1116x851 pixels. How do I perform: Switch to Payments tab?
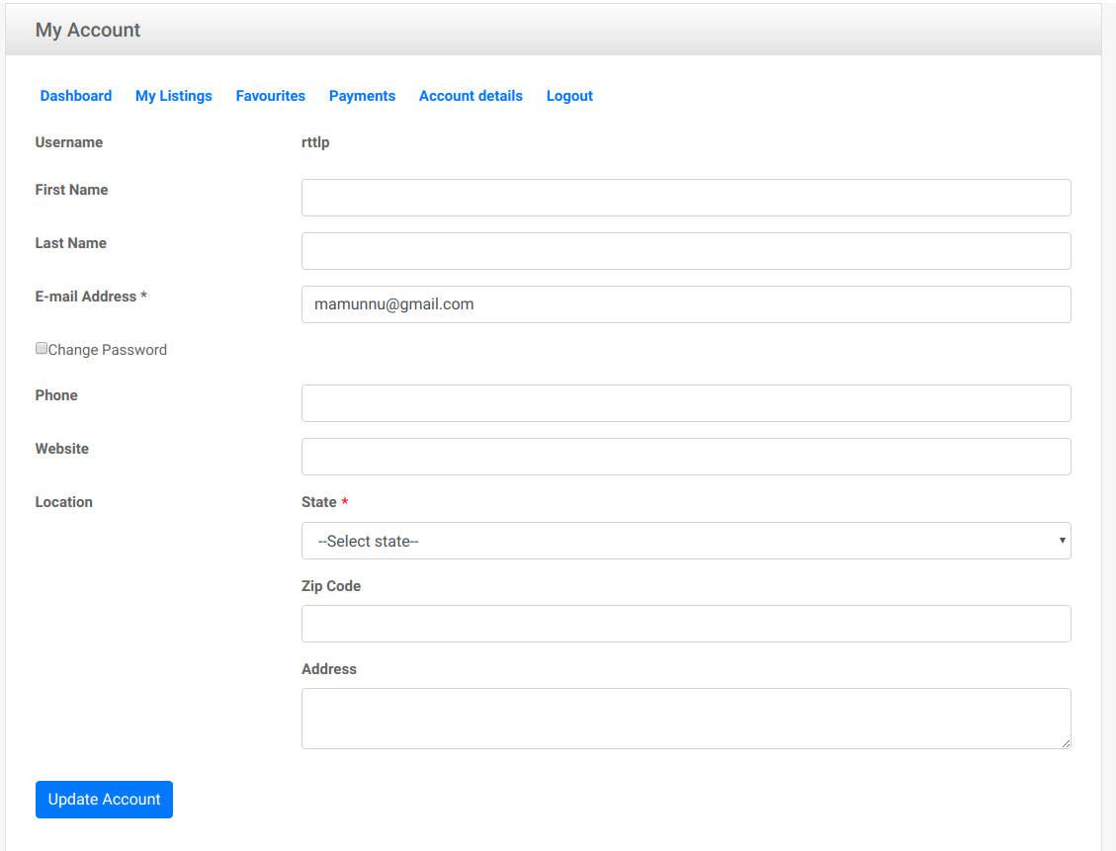tap(362, 96)
